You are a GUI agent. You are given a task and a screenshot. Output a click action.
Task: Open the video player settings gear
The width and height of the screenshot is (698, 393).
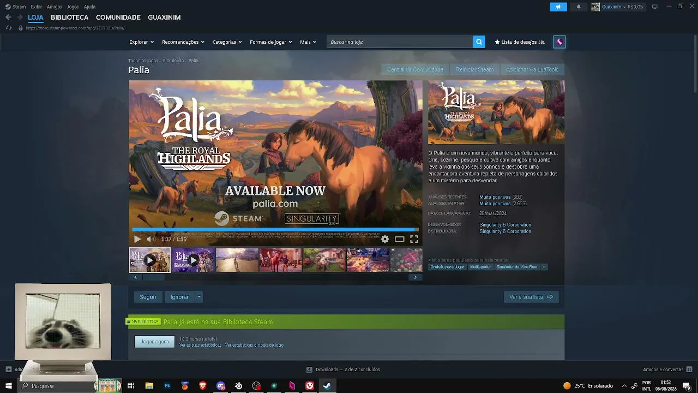coord(385,239)
